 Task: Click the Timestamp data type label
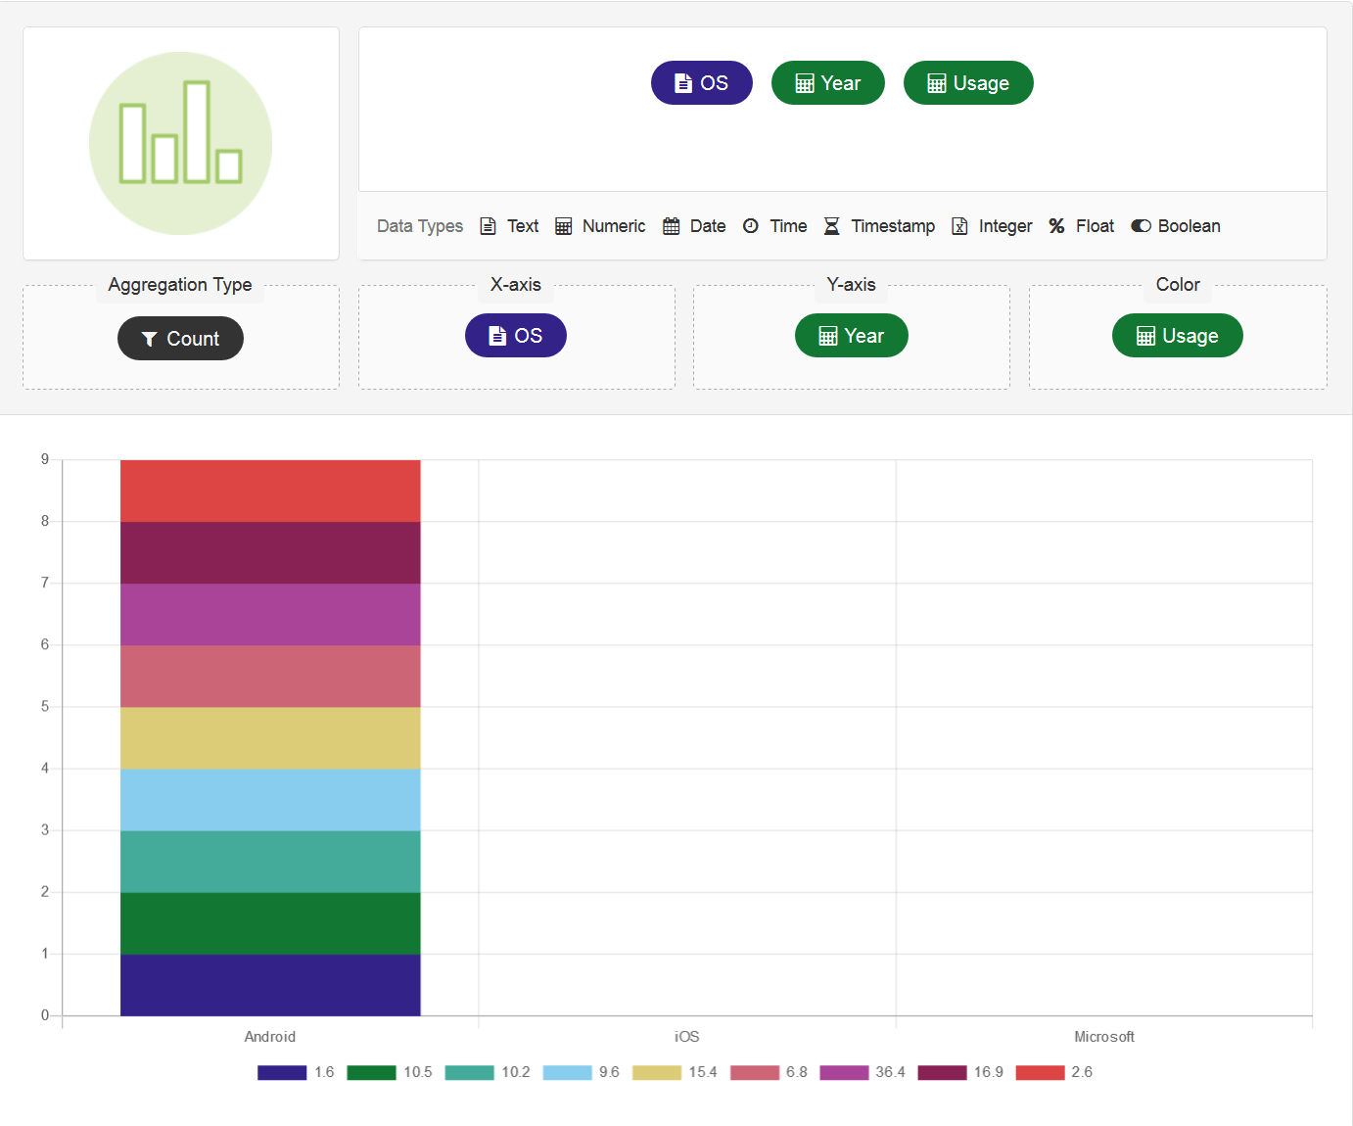point(893,226)
